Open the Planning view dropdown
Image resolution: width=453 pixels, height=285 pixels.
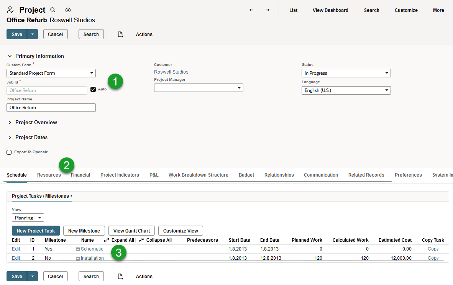click(x=28, y=218)
